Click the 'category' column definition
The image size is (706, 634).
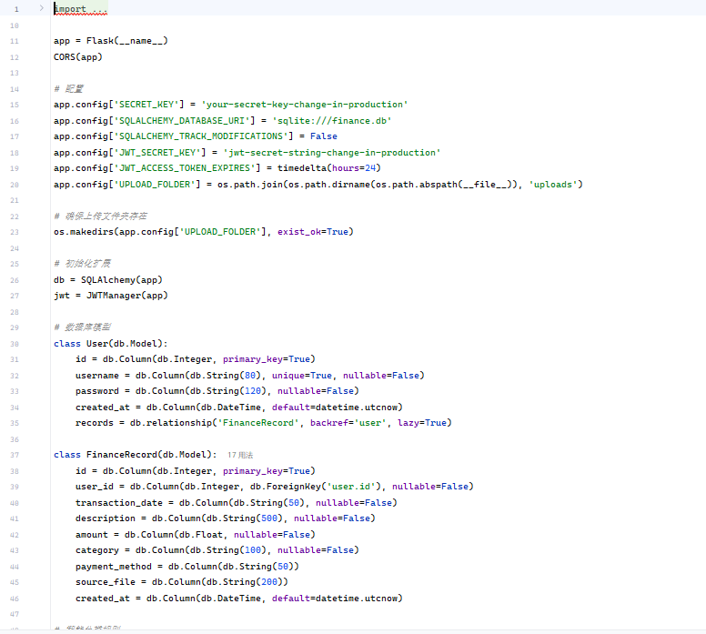tap(217, 550)
